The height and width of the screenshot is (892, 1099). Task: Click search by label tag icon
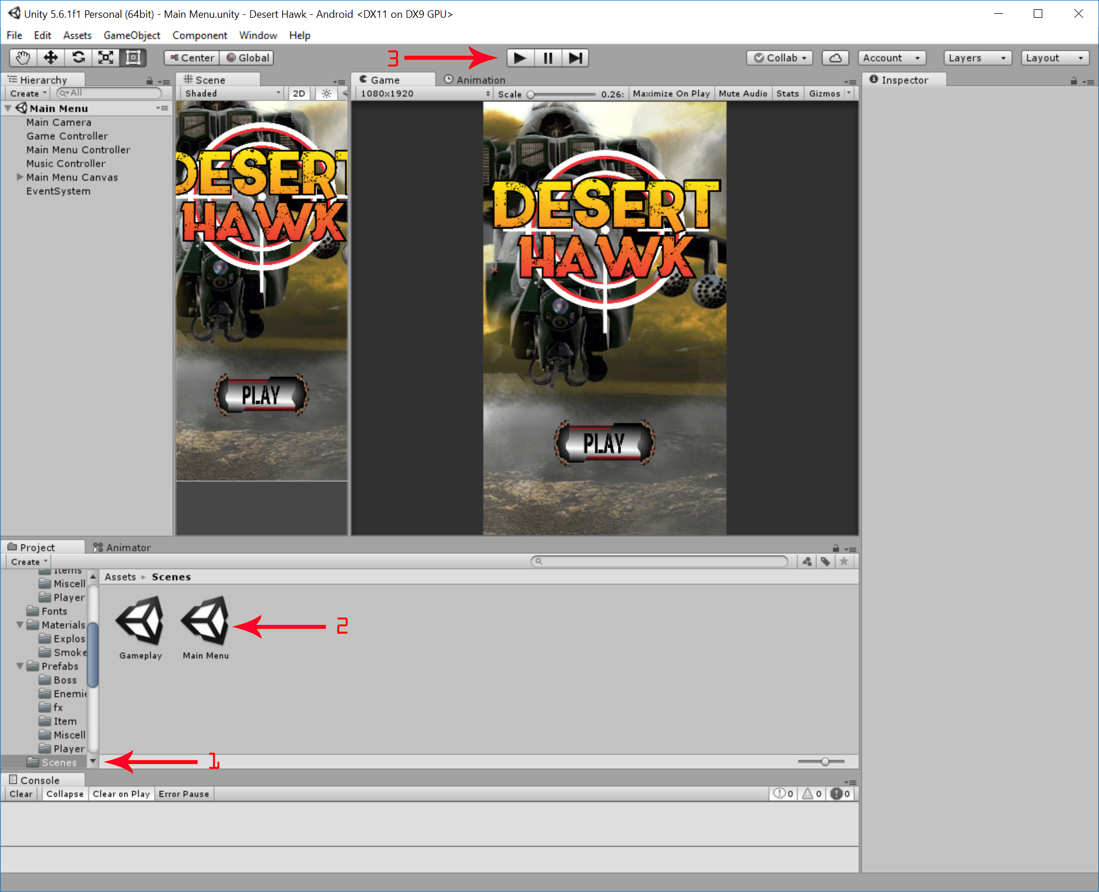pyautogui.click(x=825, y=561)
